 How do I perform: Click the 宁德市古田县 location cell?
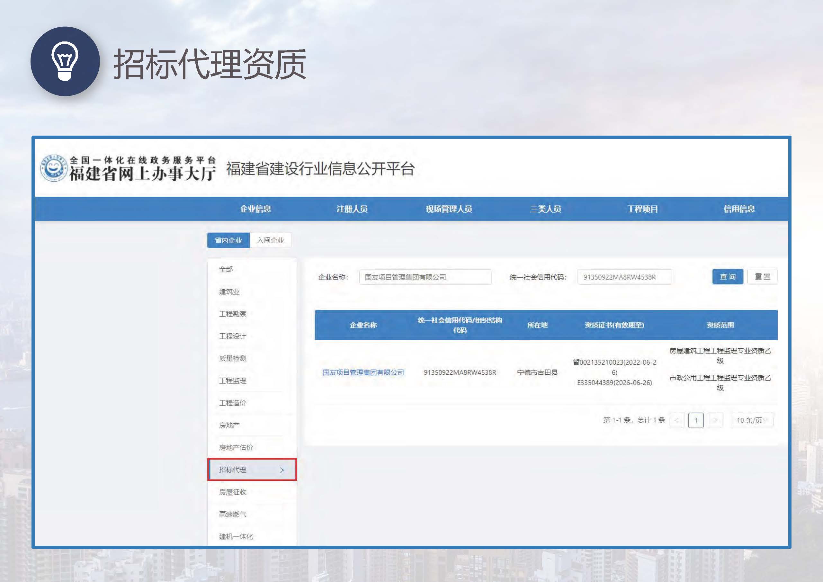coord(537,372)
